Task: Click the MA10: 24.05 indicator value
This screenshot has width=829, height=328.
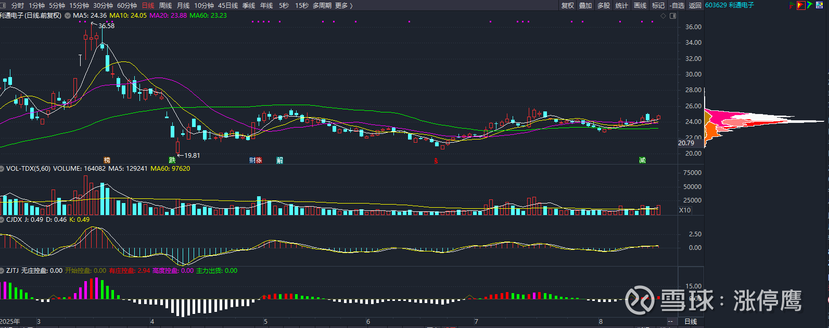Action: tap(128, 16)
